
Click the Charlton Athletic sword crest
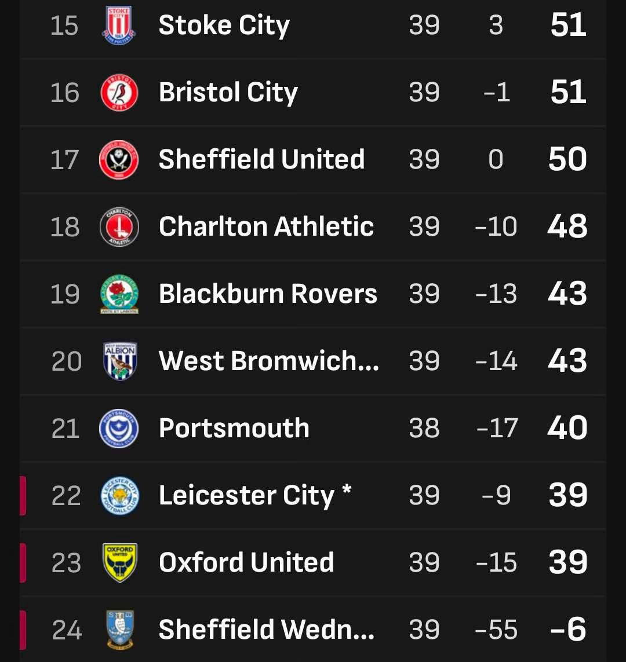(119, 226)
